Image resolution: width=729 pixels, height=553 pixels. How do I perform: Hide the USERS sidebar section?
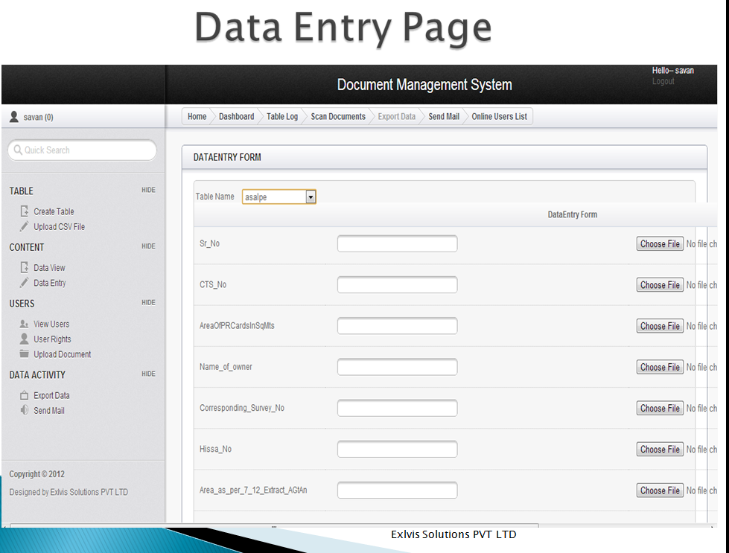coord(148,303)
